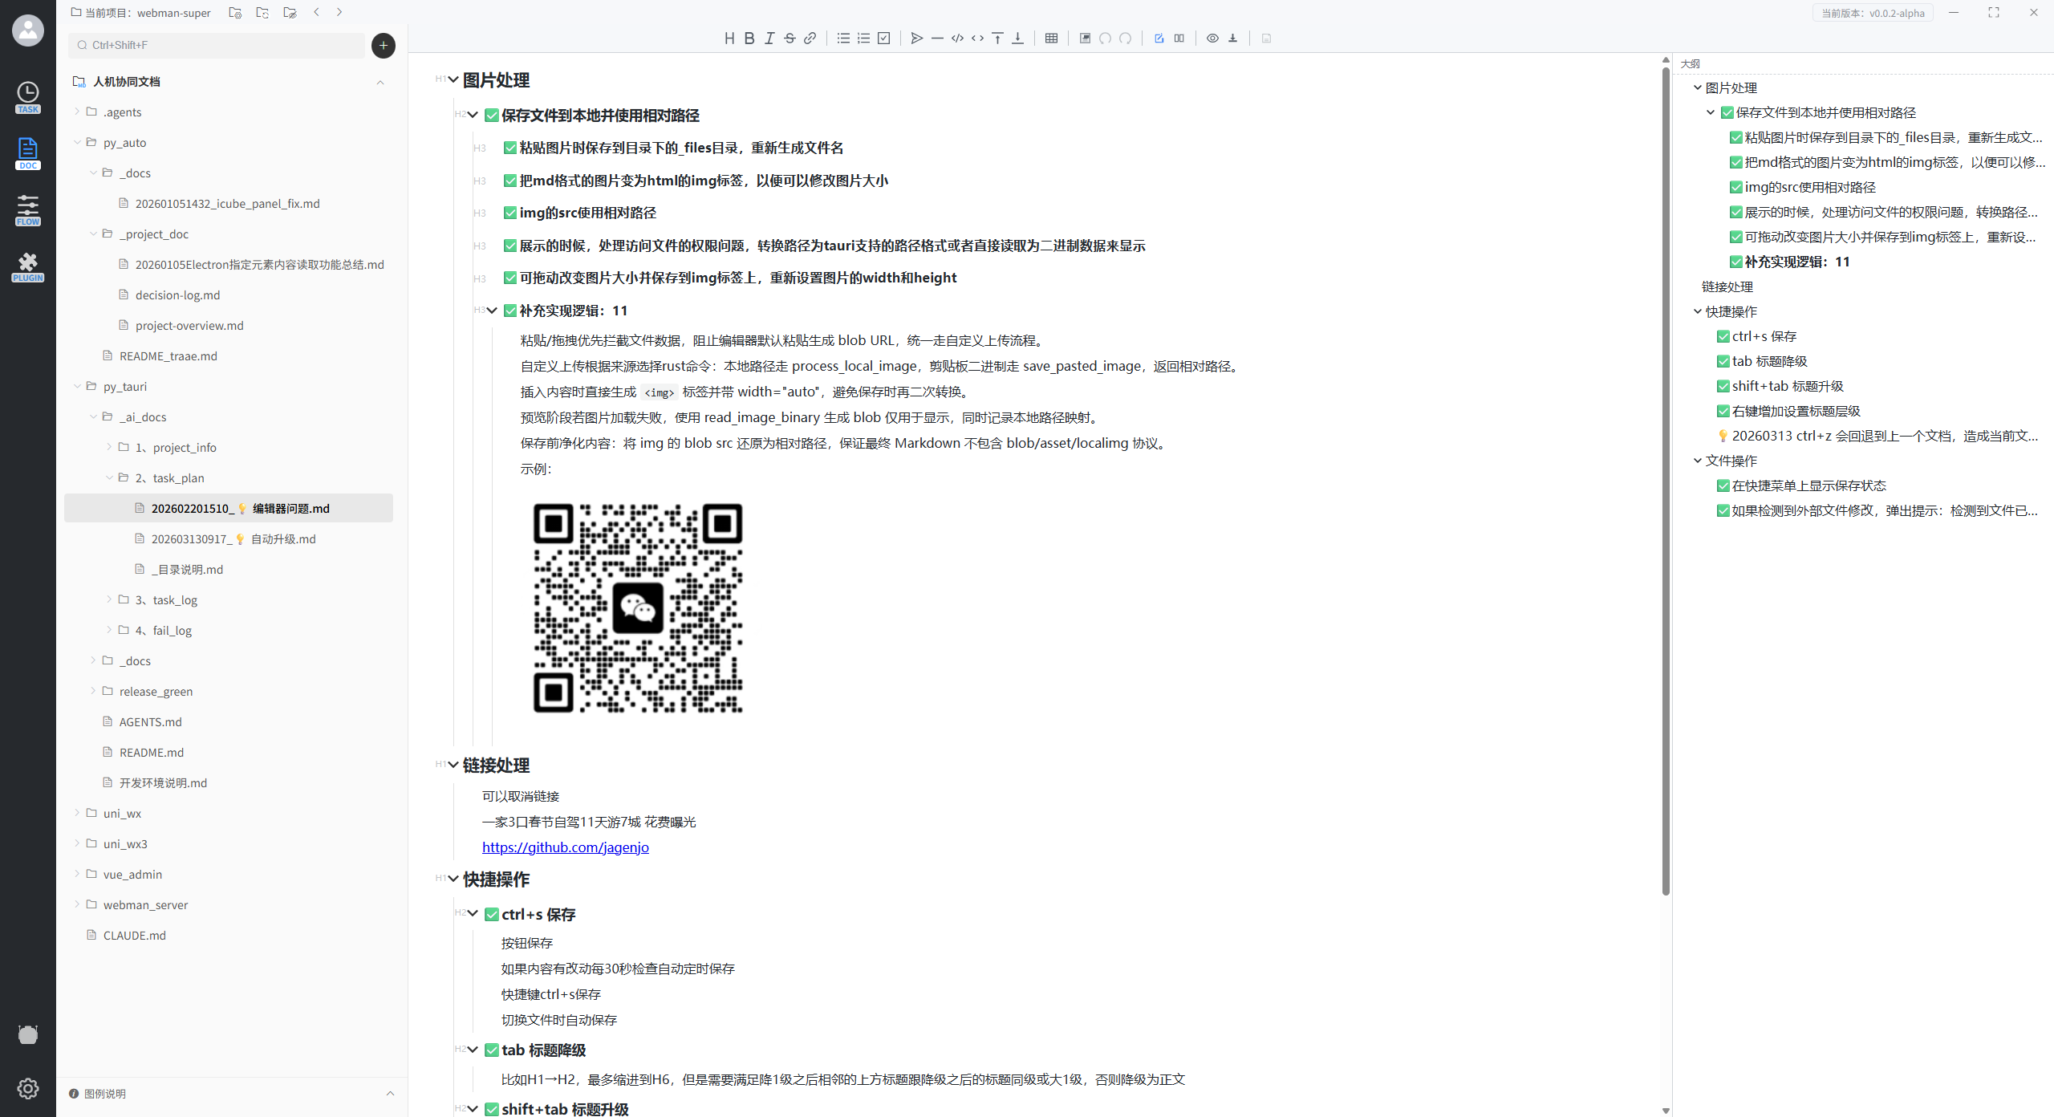Open 202603130917 自动升级.md file
The height and width of the screenshot is (1117, 2054).
[233, 538]
